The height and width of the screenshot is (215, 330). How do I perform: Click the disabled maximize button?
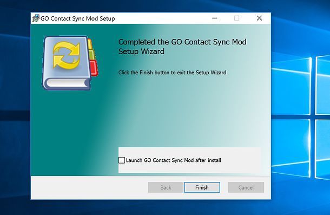click(x=237, y=18)
